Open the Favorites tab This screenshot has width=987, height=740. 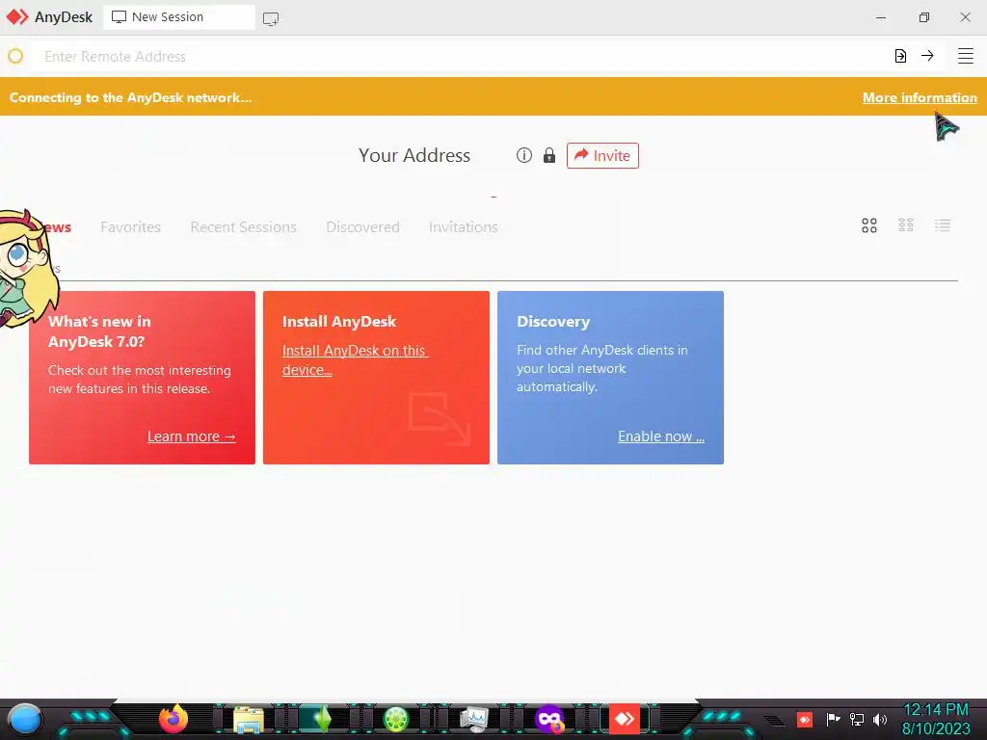click(x=130, y=227)
